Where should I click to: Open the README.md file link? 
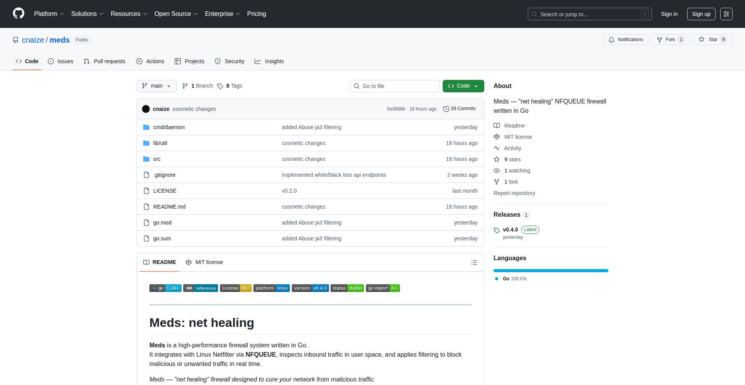[x=169, y=207]
